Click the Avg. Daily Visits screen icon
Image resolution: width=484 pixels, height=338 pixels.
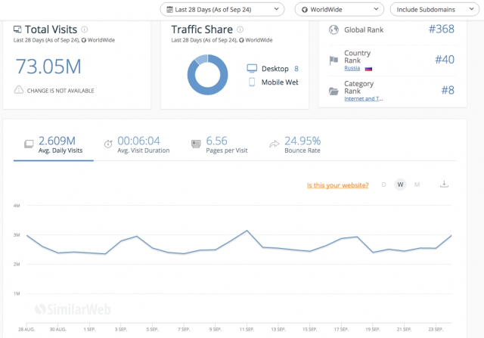coord(29,144)
